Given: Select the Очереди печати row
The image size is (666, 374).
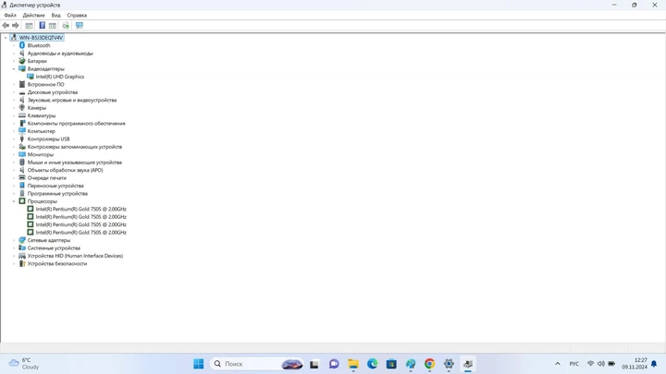Looking at the screenshot, I should coord(47,178).
